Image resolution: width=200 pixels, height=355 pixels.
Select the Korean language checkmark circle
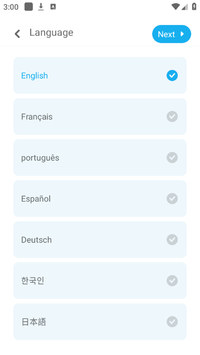click(x=172, y=281)
